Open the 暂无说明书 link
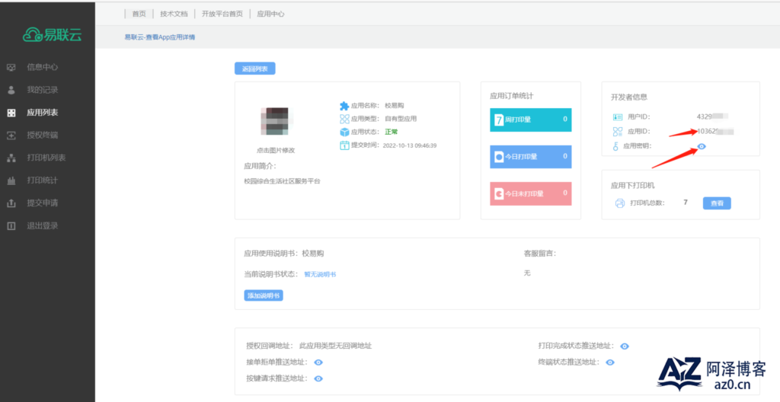 pyautogui.click(x=320, y=274)
